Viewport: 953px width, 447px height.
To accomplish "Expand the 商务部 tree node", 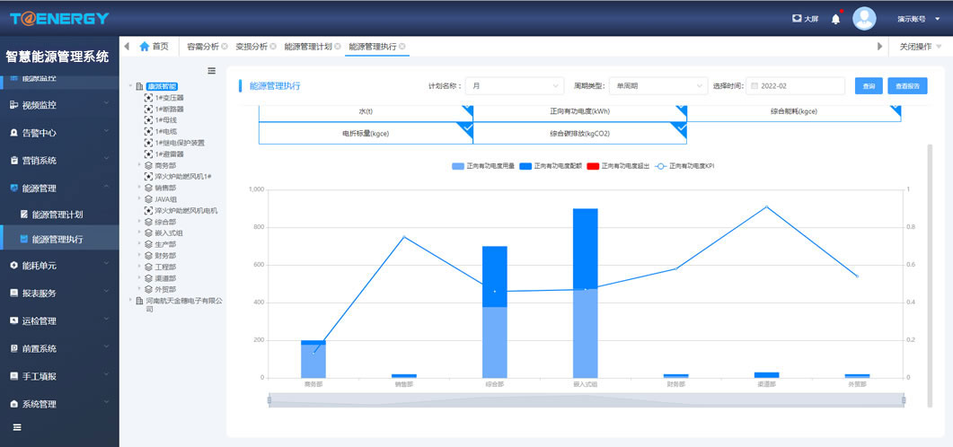I will click(x=139, y=165).
